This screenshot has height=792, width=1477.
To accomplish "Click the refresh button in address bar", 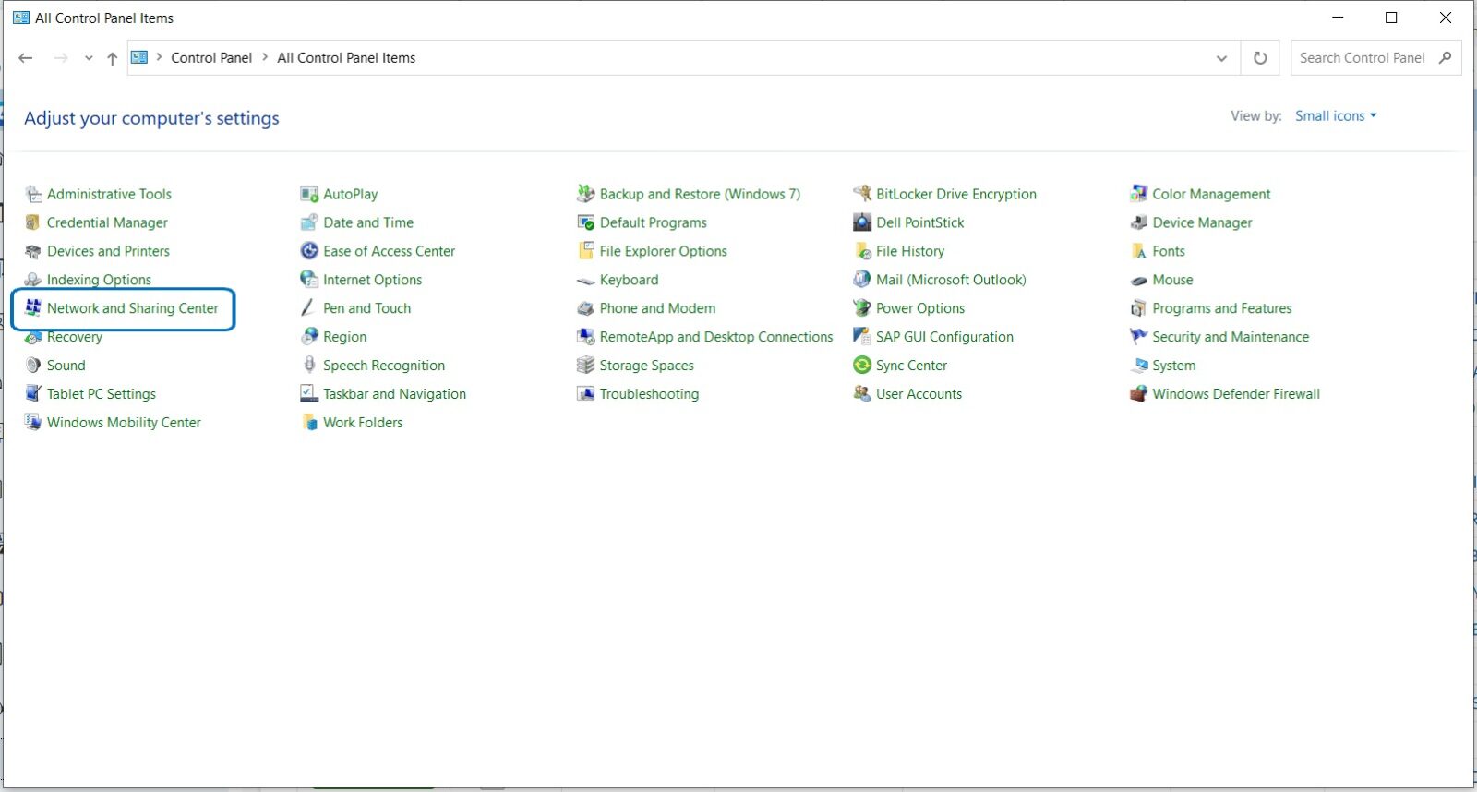I will tap(1260, 58).
